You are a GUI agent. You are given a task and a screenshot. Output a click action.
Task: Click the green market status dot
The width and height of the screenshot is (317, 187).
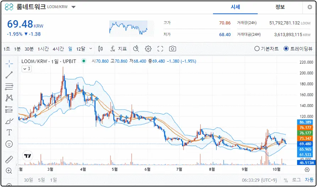point(84,61)
